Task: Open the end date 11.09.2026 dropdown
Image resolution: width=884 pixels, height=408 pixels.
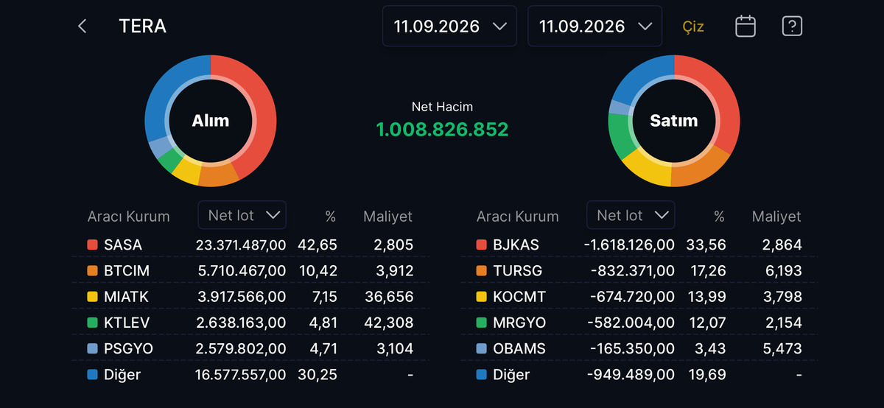Action: tap(595, 27)
